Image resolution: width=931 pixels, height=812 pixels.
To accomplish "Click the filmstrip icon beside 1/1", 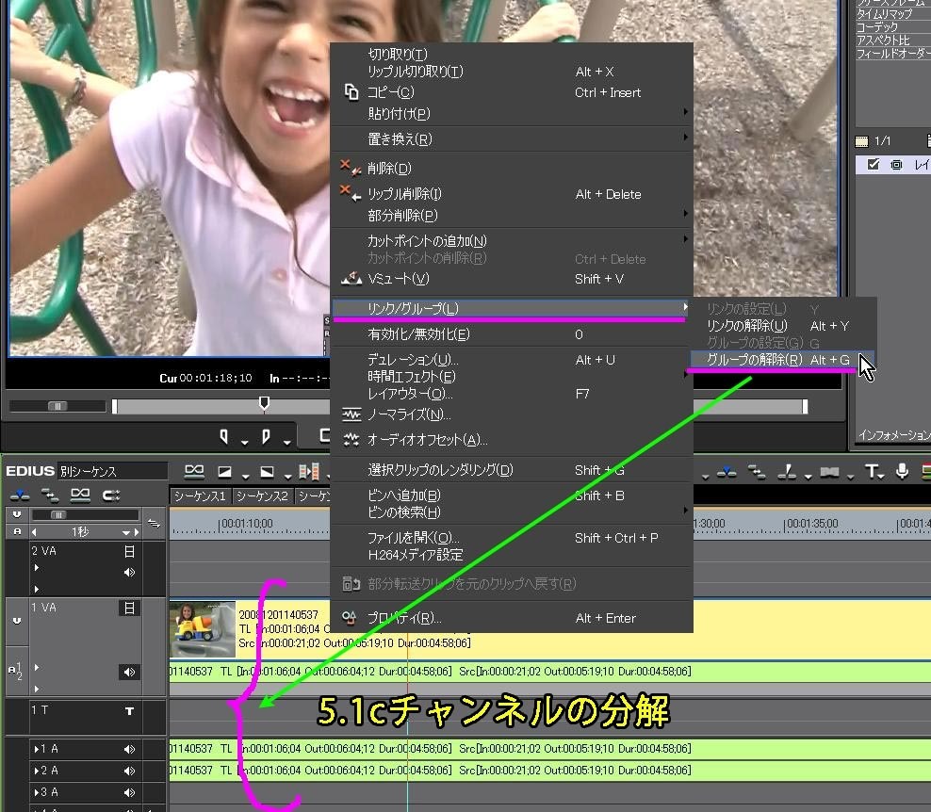I will tap(860, 140).
